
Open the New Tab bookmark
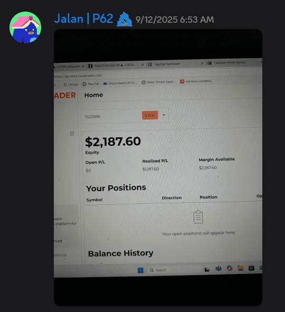(91, 84)
